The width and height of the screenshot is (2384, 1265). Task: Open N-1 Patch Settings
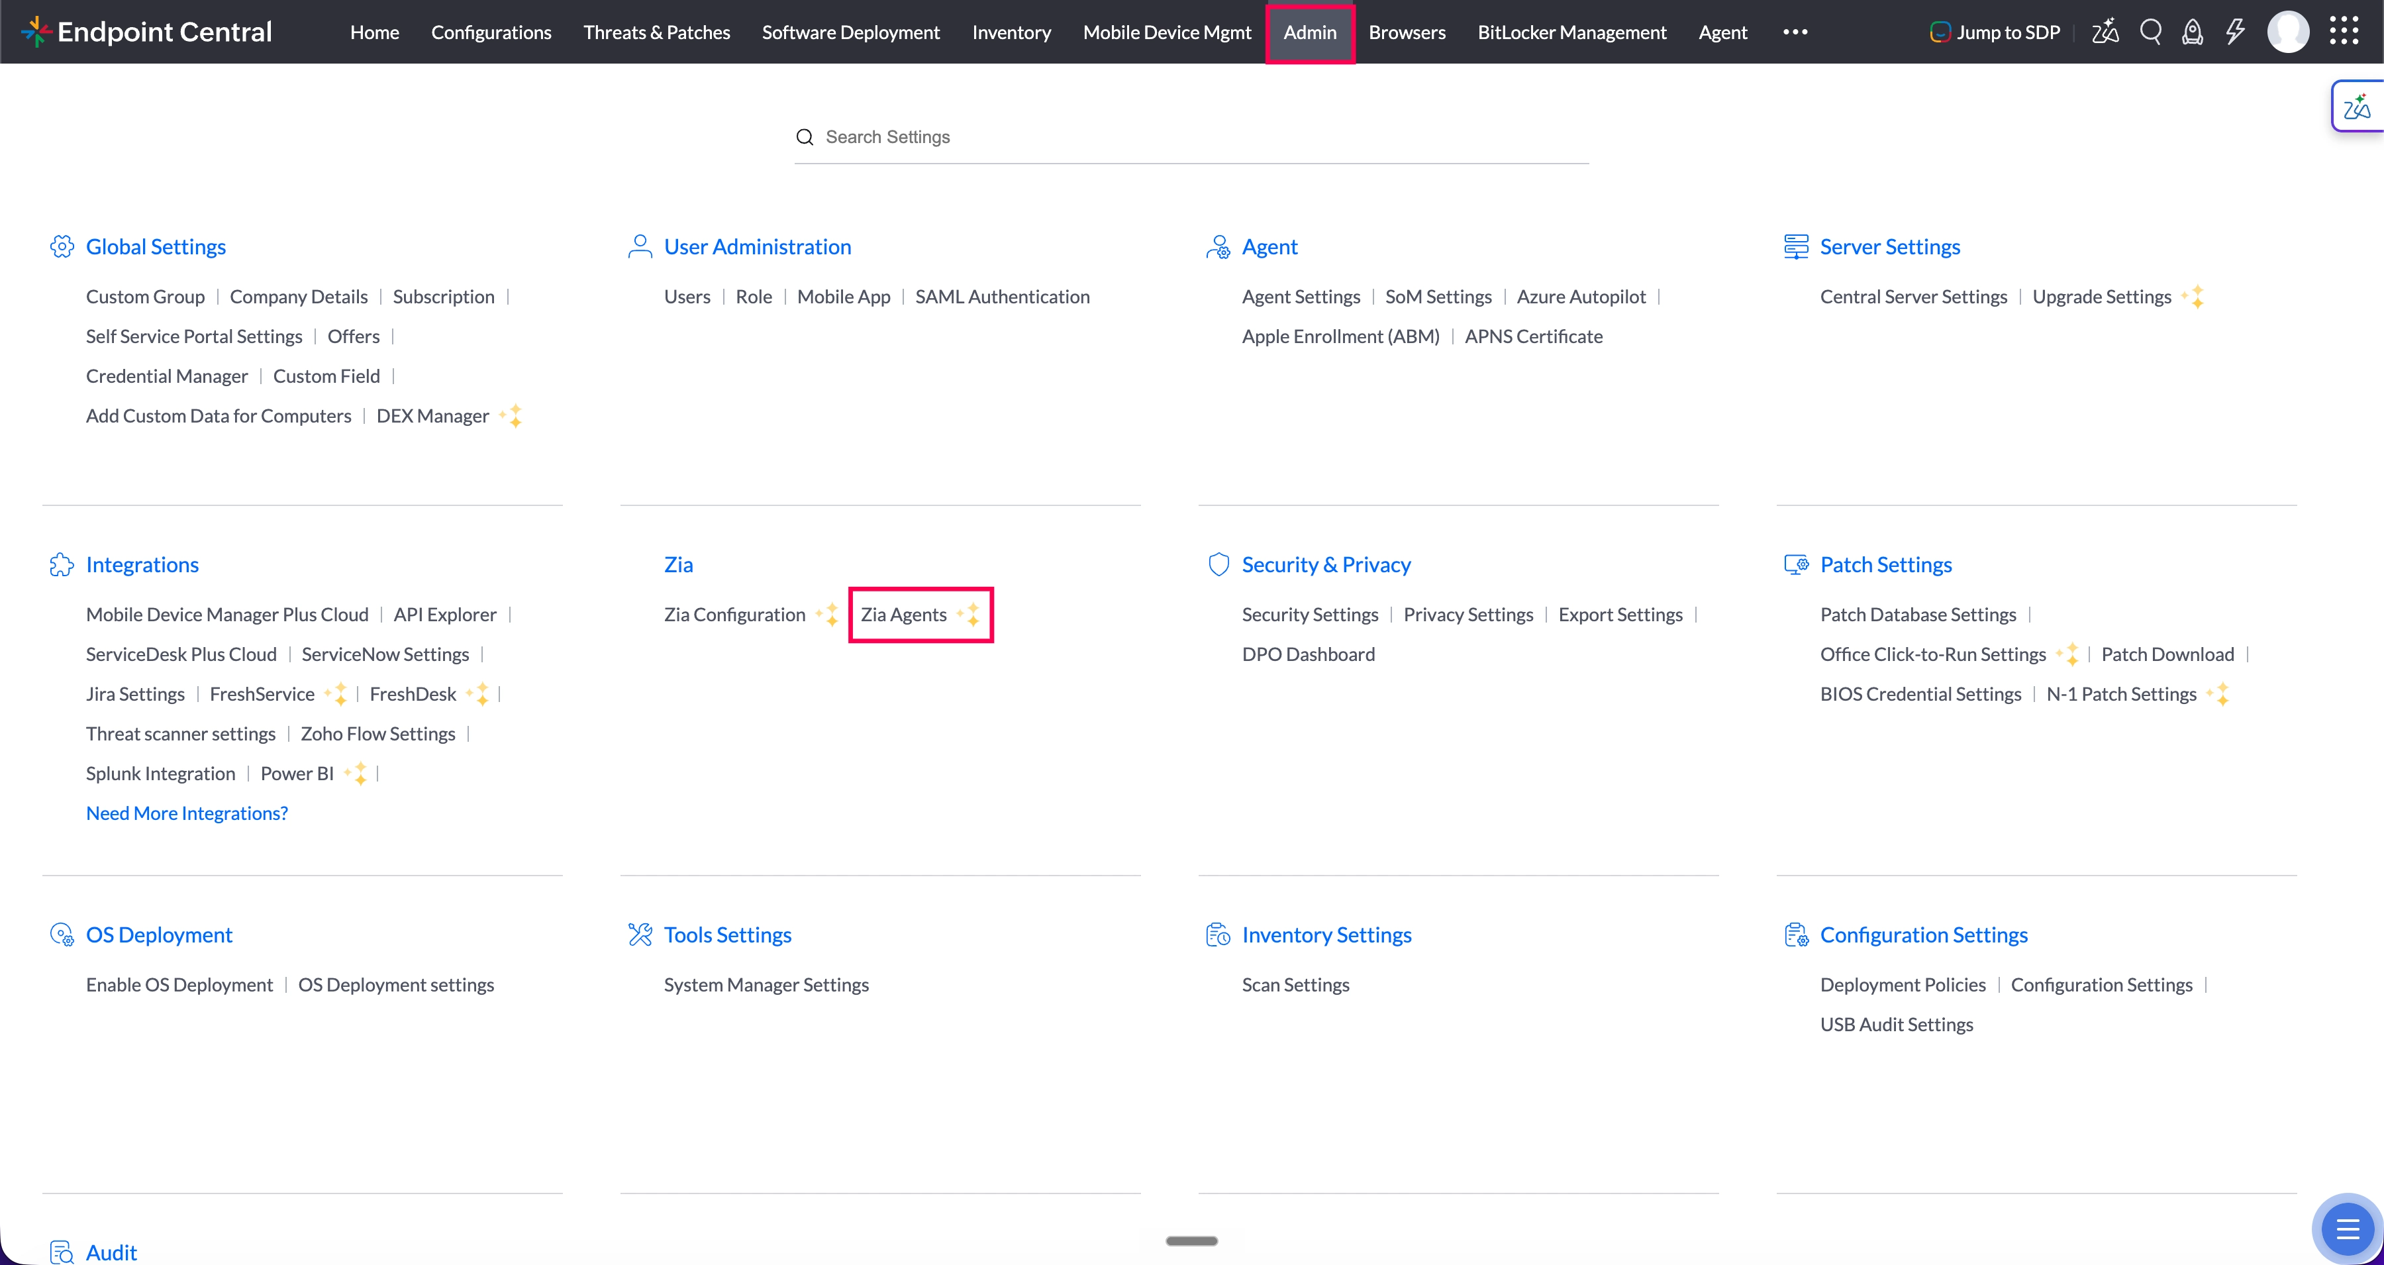(x=2120, y=694)
